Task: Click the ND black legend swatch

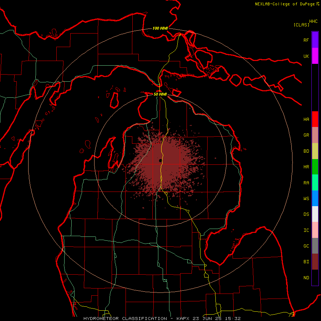Action: (315, 277)
